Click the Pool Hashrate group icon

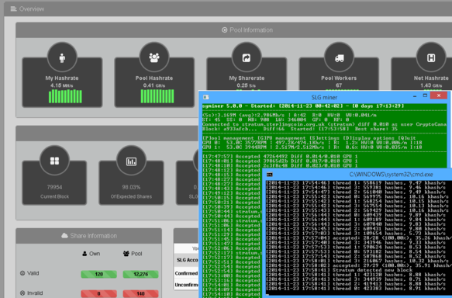click(x=154, y=57)
